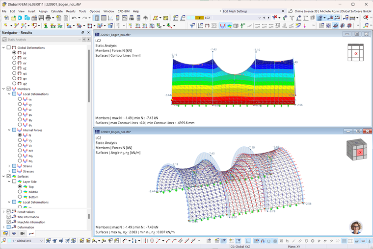373x249 pixels.
Task: Open the console script icon
Action: click(x=124, y=18)
